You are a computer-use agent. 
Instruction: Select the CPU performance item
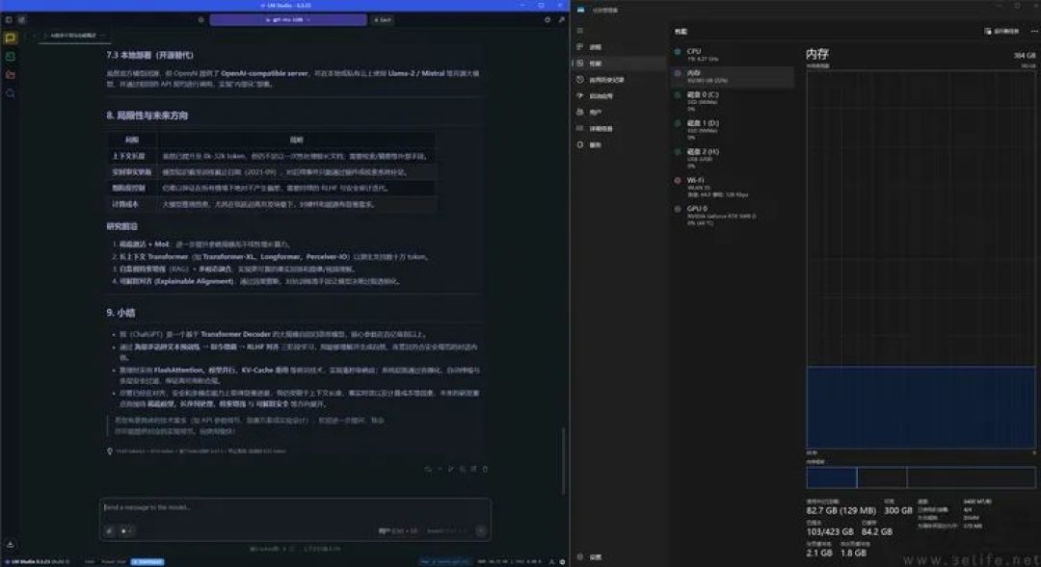(733, 54)
